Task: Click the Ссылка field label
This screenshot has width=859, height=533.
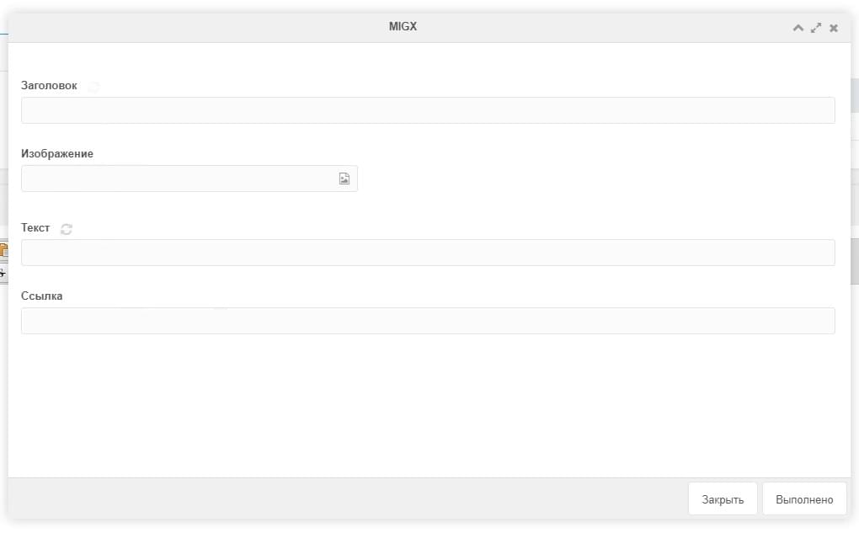Action: click(x=41, y=296)
